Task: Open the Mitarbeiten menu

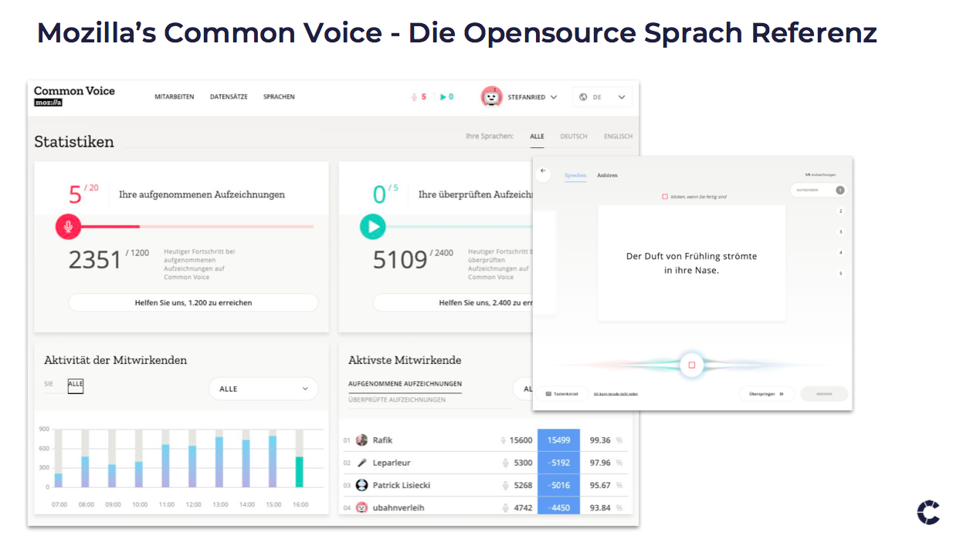Action: click(x=175, y=97)
